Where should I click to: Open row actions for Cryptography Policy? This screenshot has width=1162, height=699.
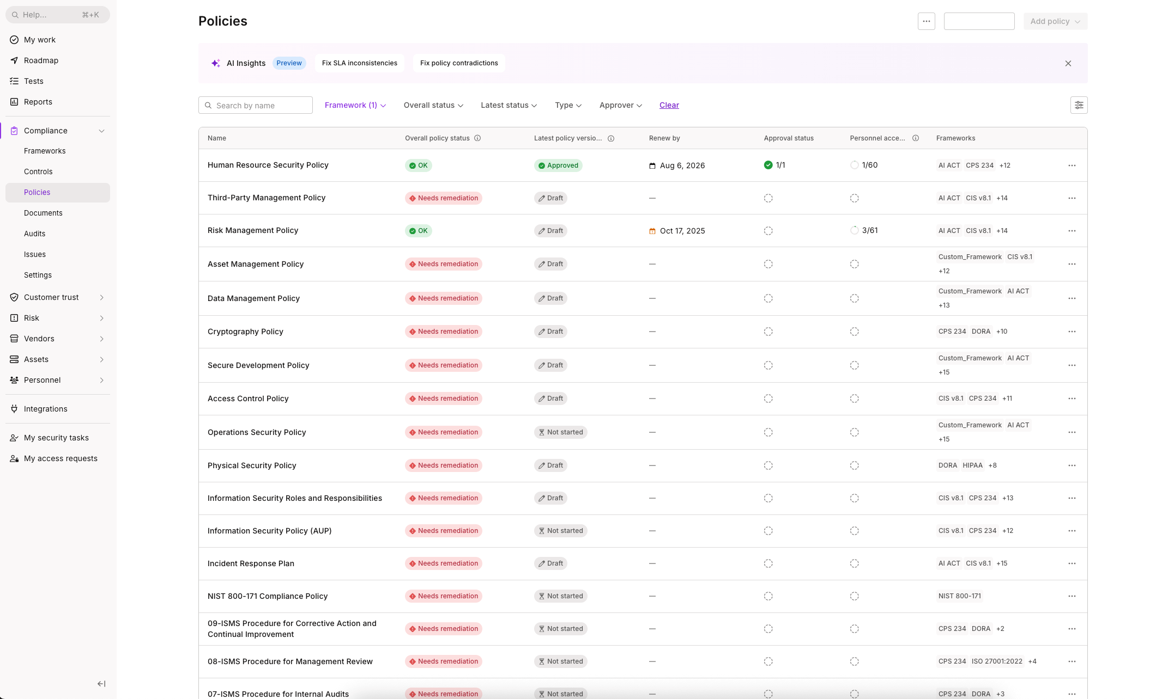1072,332
